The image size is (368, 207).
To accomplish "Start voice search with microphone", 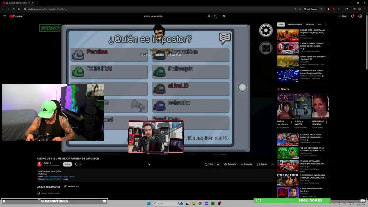I will coord(224,16).
